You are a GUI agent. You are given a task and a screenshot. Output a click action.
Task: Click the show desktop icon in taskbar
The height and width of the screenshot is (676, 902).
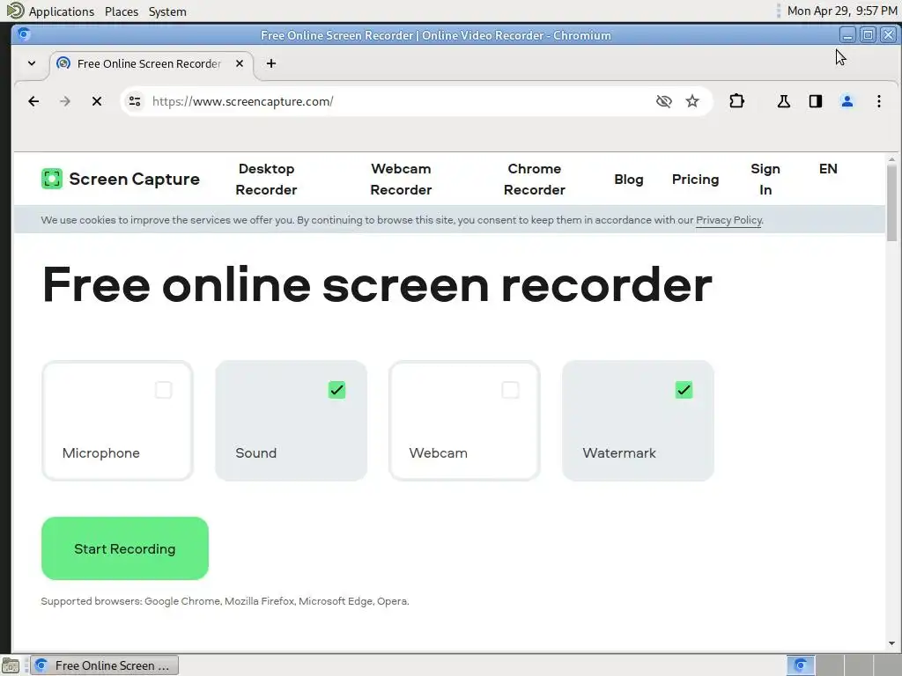tap(11, 665)
